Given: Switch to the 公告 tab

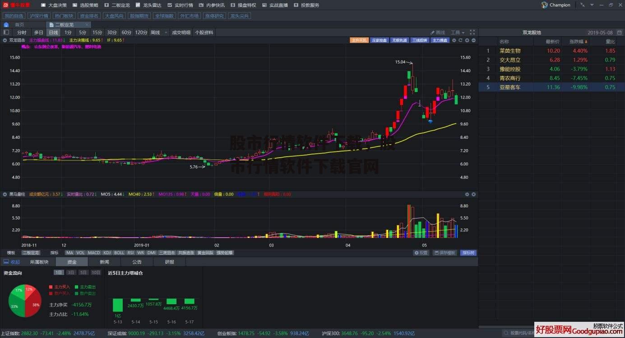Looking at the screenshot, I should pyautogui.click(x=137, y=262).
